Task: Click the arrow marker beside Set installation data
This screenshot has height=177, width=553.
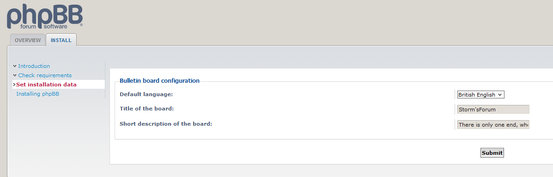Action: (14, 85)
